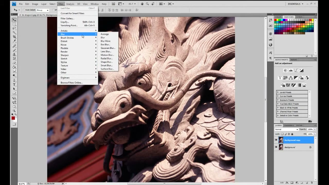Toggle Quick Mask mode button
This screenshot has width=329, height=185.
point(14,124)
